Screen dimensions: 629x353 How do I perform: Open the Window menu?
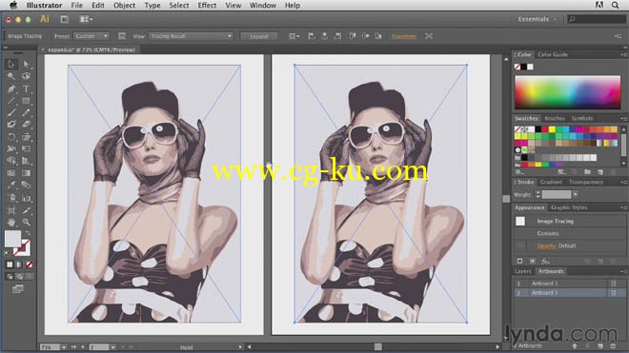pos(262,5)
